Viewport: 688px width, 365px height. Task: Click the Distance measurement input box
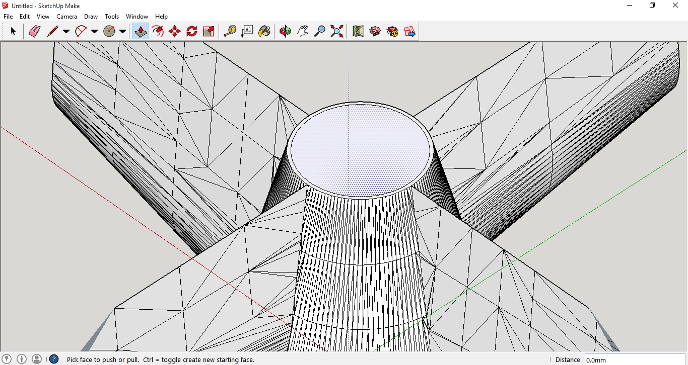(x=636, y=359)
